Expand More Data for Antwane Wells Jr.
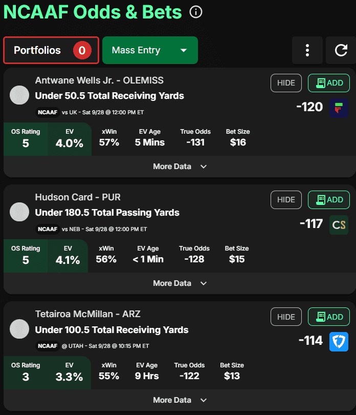The image size is (356, 415). [x=180, y=167]
